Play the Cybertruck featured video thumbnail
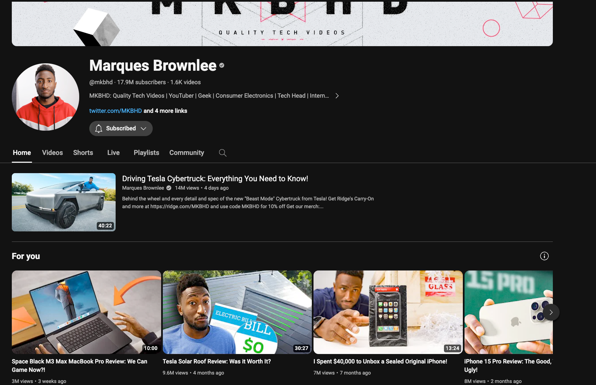The image size is (596, 385). pos(64,202)
